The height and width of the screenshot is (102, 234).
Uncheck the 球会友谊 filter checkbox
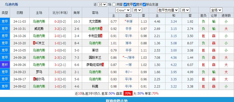[144, 4]
